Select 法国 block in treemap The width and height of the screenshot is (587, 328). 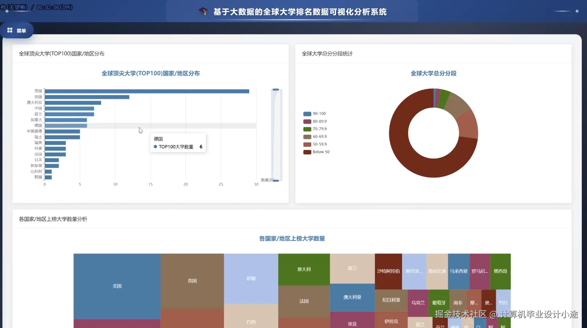coord(304,301)
